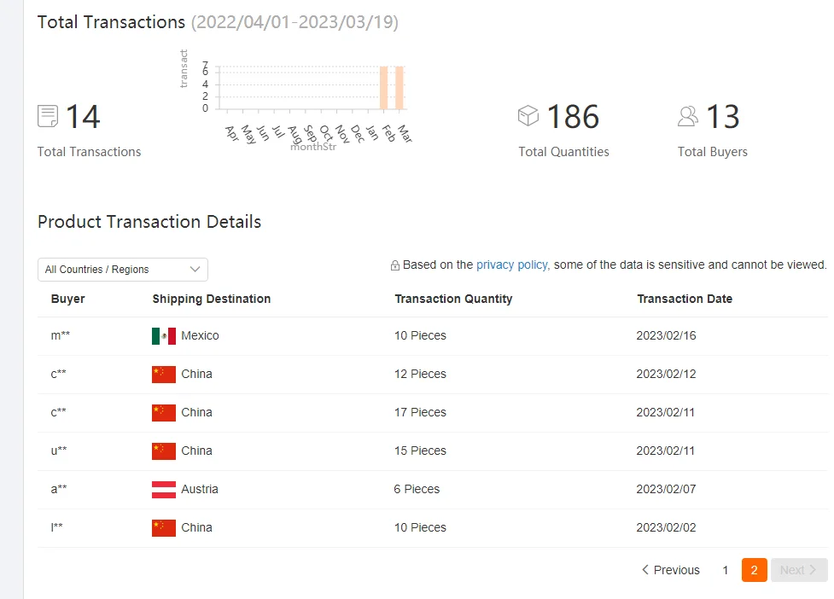Click the Austria flag icon

point(164,490)
